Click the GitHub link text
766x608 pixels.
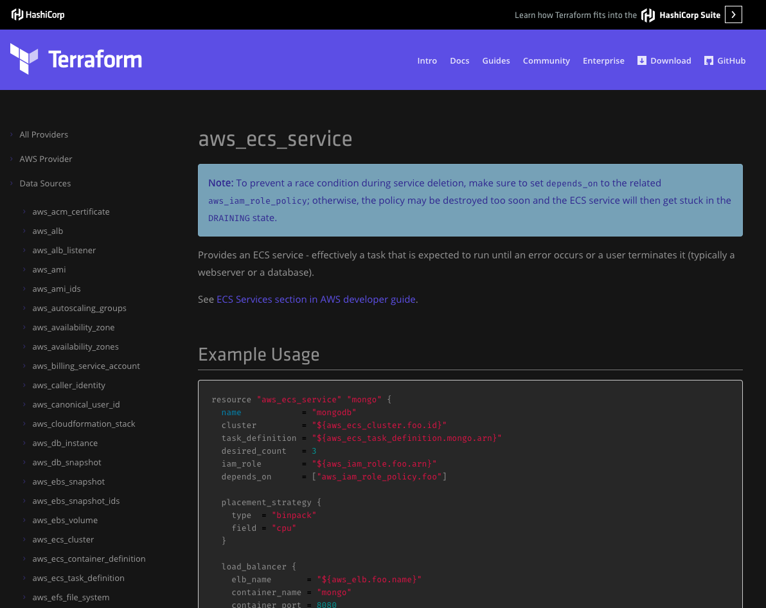tap(731, 60)
